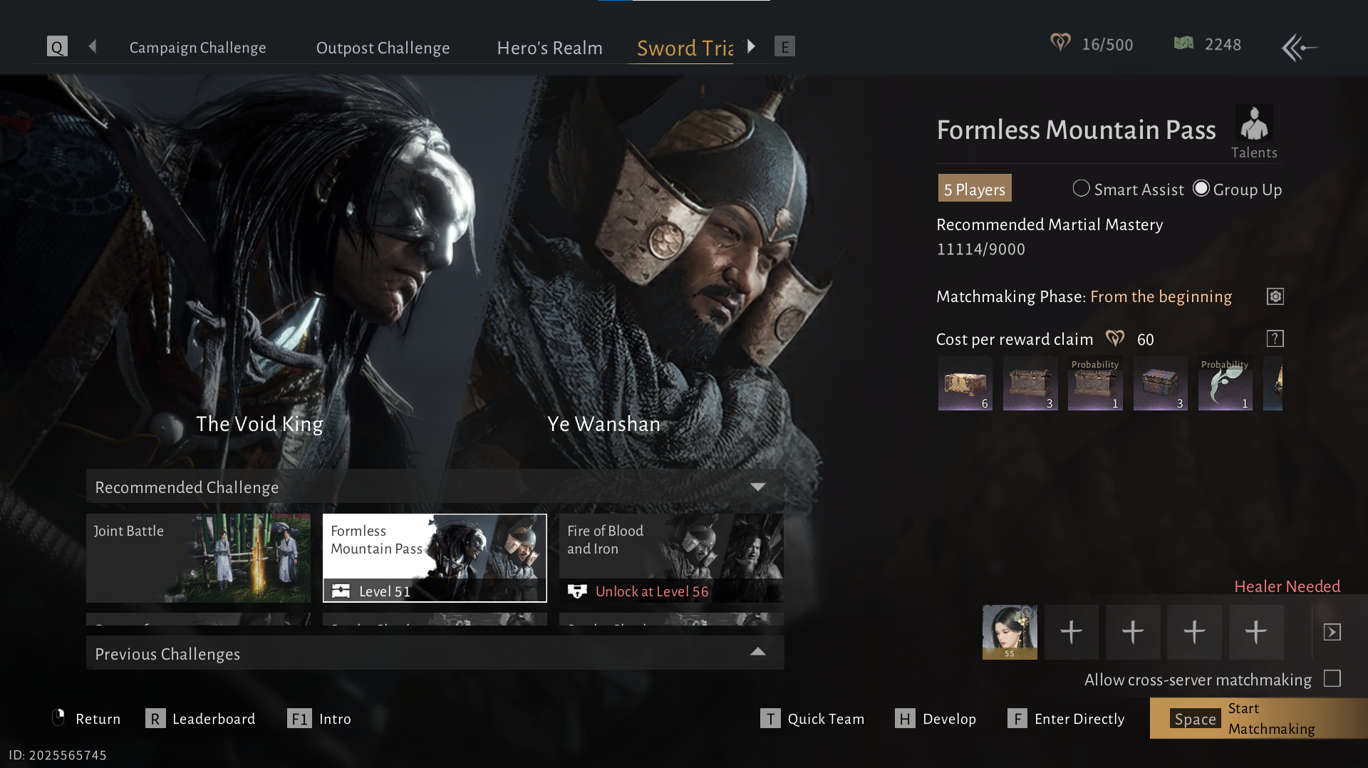This screenshot has height=768, width=1368.
Task: Click the 'Level 51' label
Action: click(385, 591)
